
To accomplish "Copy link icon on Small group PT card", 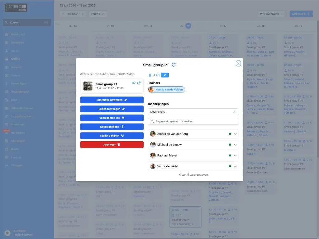I will tap(134, 83).
